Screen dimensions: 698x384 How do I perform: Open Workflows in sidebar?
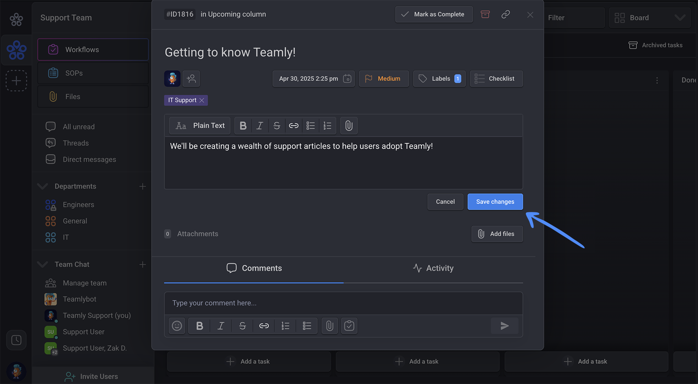[93, 49]
